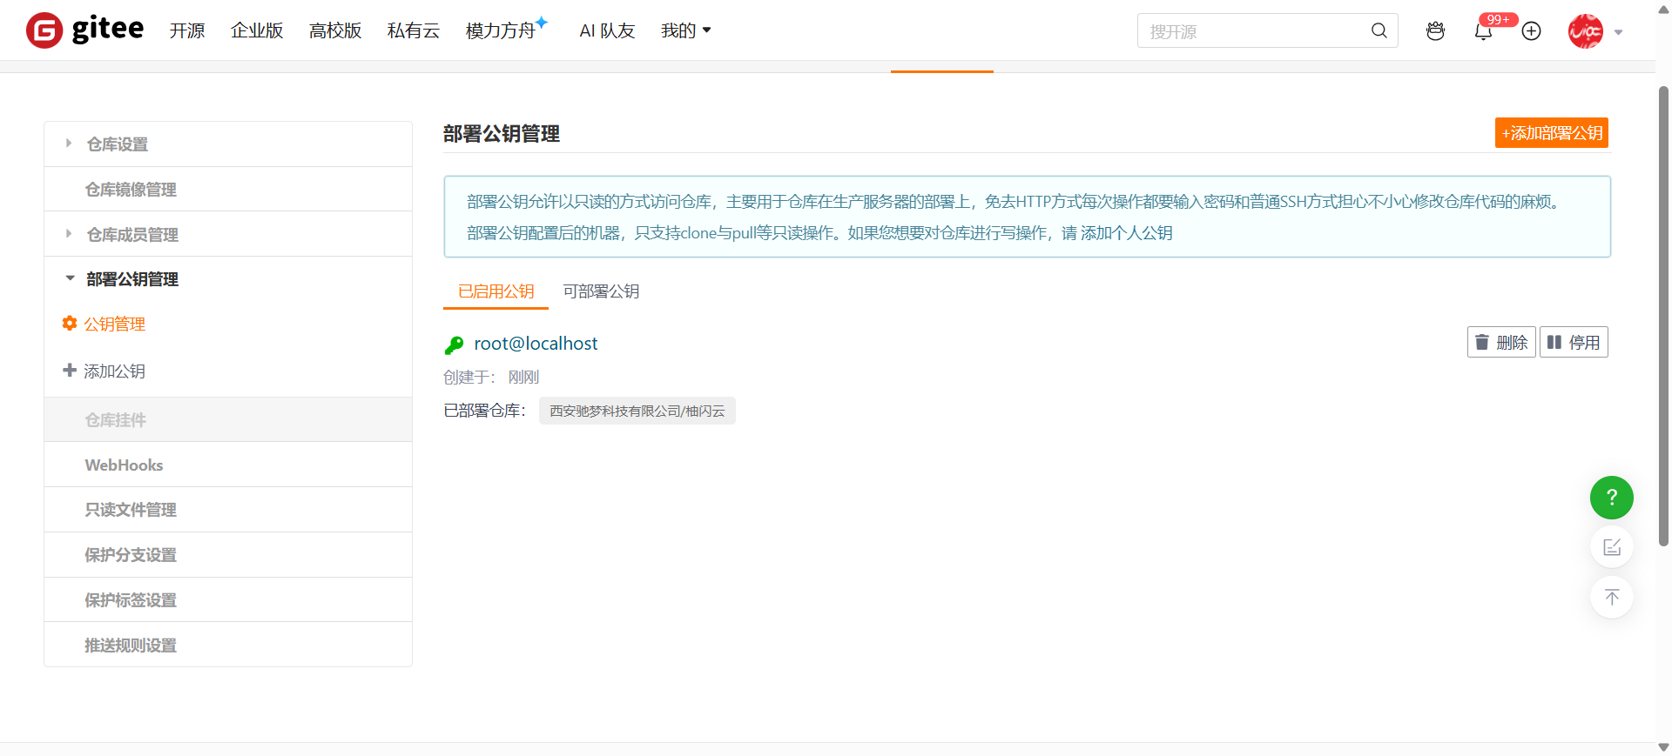1672x756 pixels.
Task: Click the search magnifier icon
Action: click(x=1379, y=30)
